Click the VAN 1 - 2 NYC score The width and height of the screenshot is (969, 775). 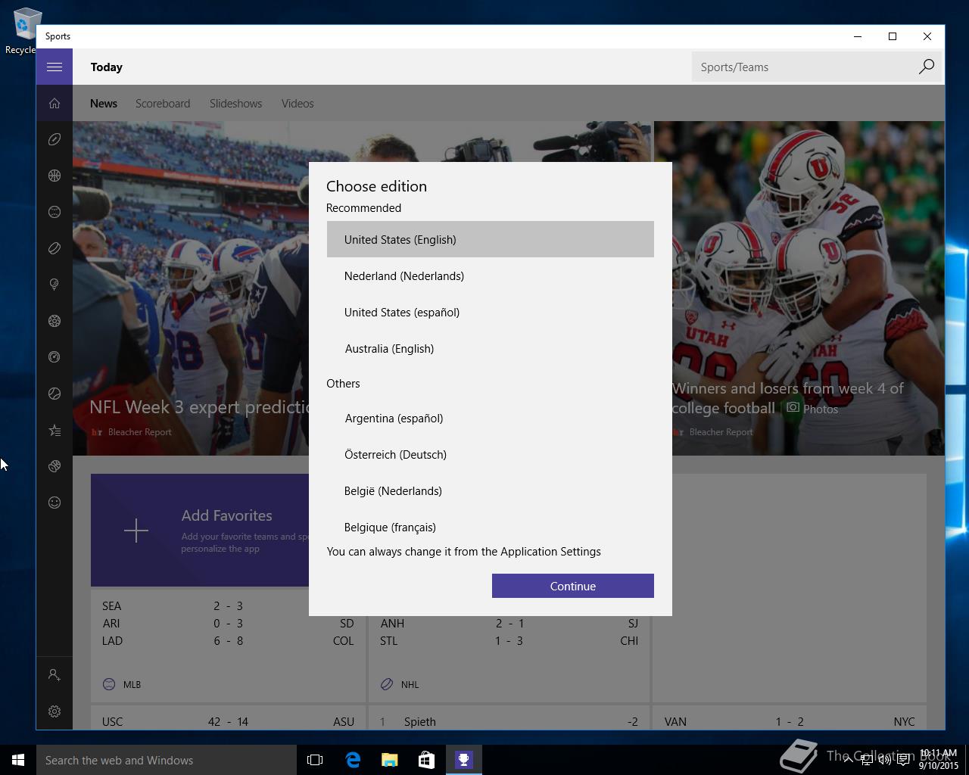790,721
